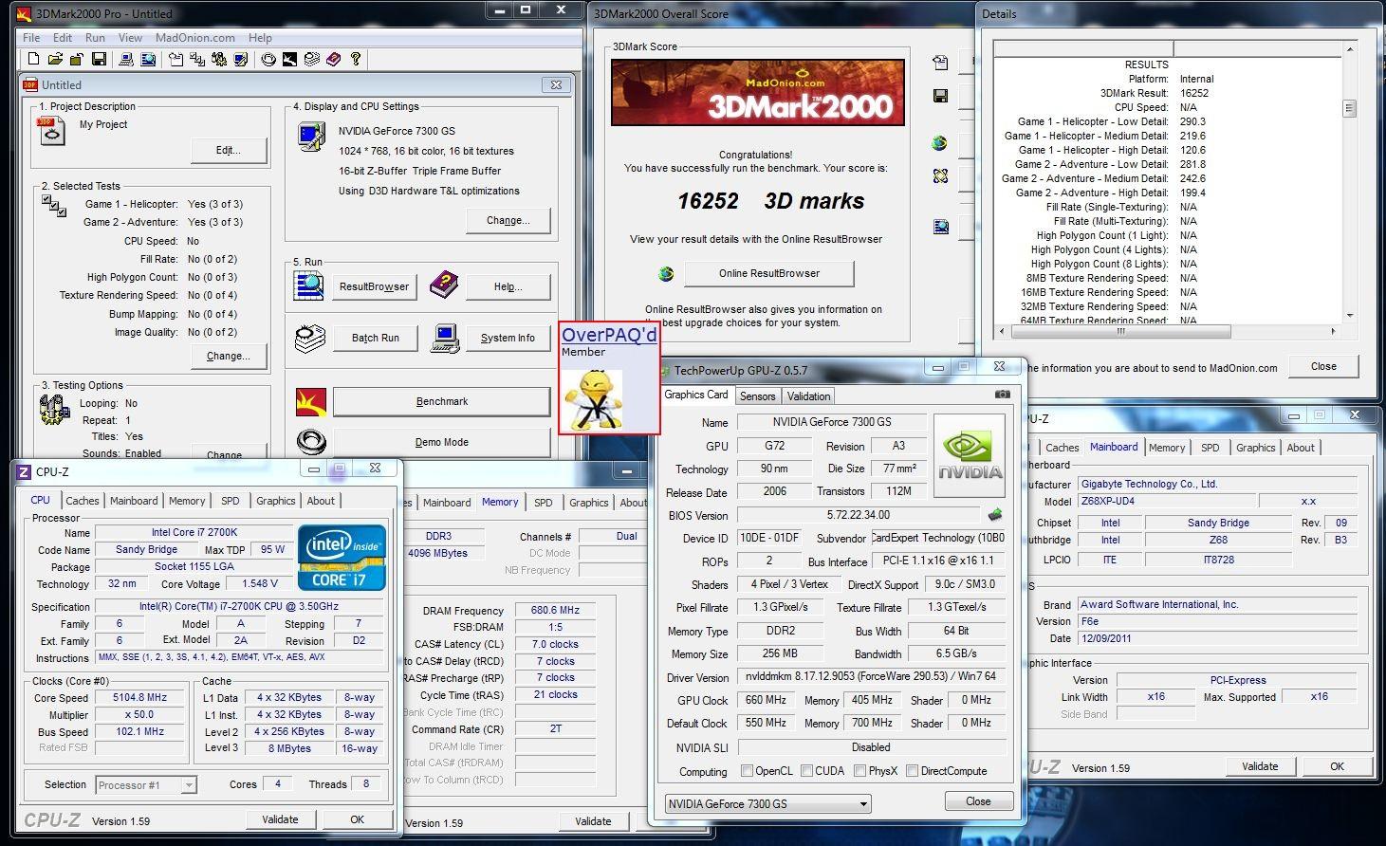This screenshot has width=1386, height=846.
Task: Click the ResultBrowser button under Run
Action: (374, 286)
